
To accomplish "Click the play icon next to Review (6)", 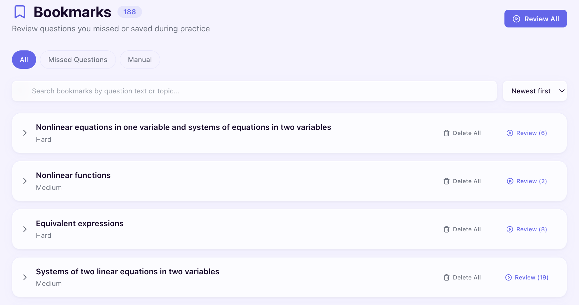I will coord(510,133).
